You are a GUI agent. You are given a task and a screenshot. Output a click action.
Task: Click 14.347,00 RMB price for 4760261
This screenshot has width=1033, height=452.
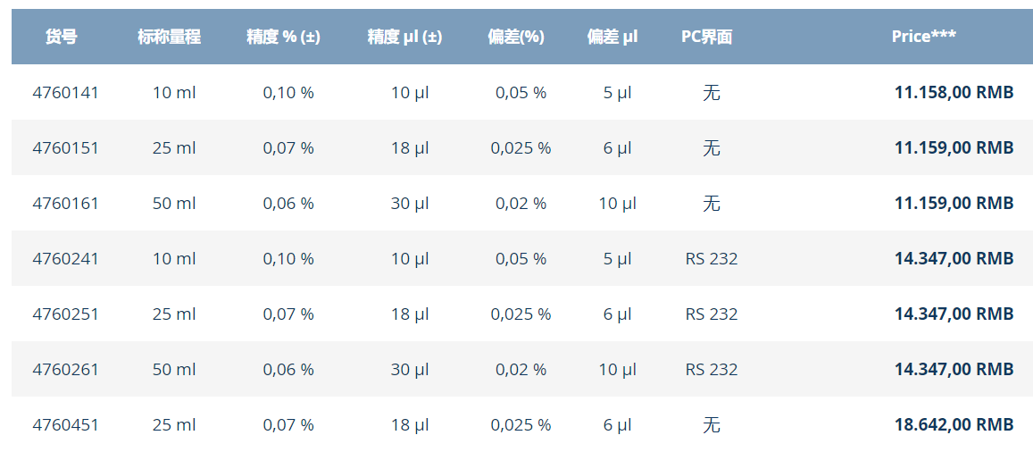coord(954,370)
